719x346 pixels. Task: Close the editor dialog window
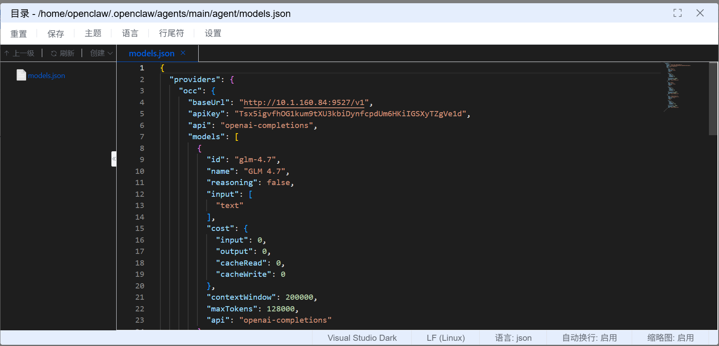click(x=700, y=13)
